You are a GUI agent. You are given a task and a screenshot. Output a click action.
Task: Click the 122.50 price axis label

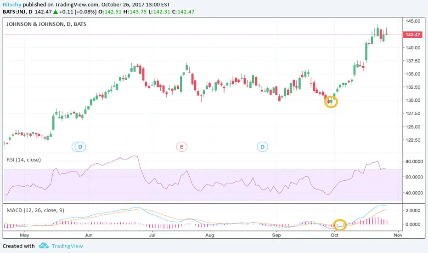click(413, 140)
